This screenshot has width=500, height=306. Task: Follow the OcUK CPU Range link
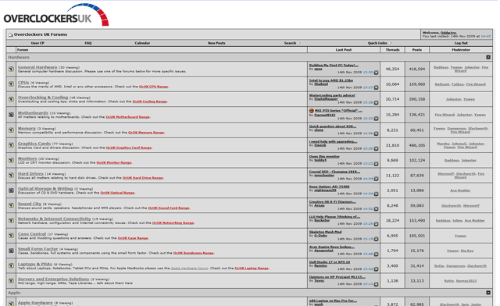click(153, 87)
